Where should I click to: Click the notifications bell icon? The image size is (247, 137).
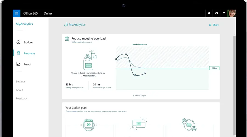point(209,13)
